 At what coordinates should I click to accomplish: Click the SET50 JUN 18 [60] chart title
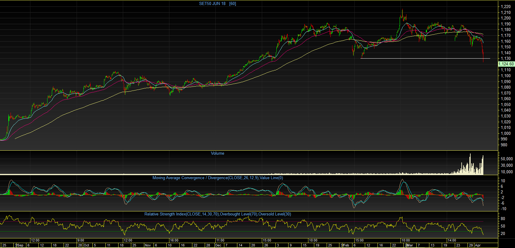tap(217, 4)
